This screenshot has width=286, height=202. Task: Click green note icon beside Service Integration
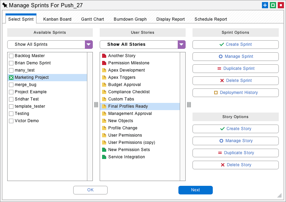tap(104, 157)
